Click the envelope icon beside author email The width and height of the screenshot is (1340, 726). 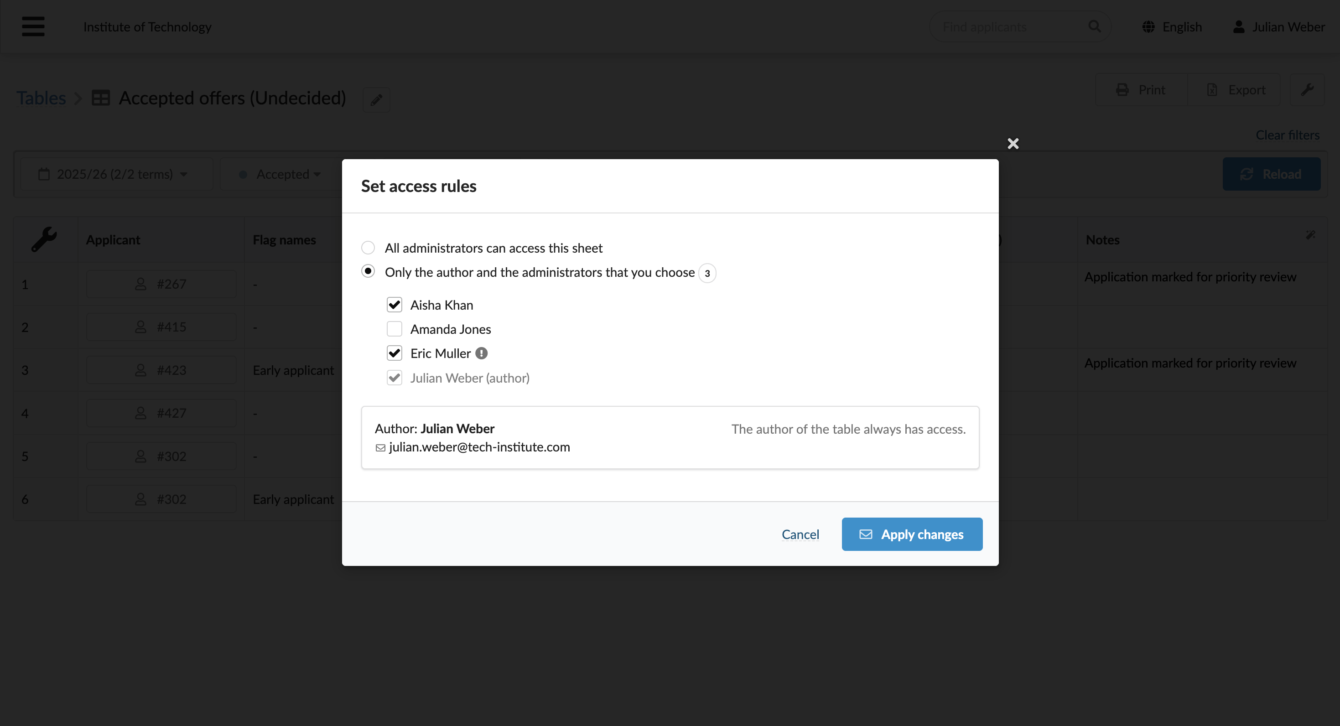click(380, 448)
